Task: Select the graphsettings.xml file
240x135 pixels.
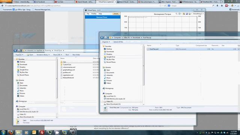Action: pyautogui.click(x=69, y=70)
